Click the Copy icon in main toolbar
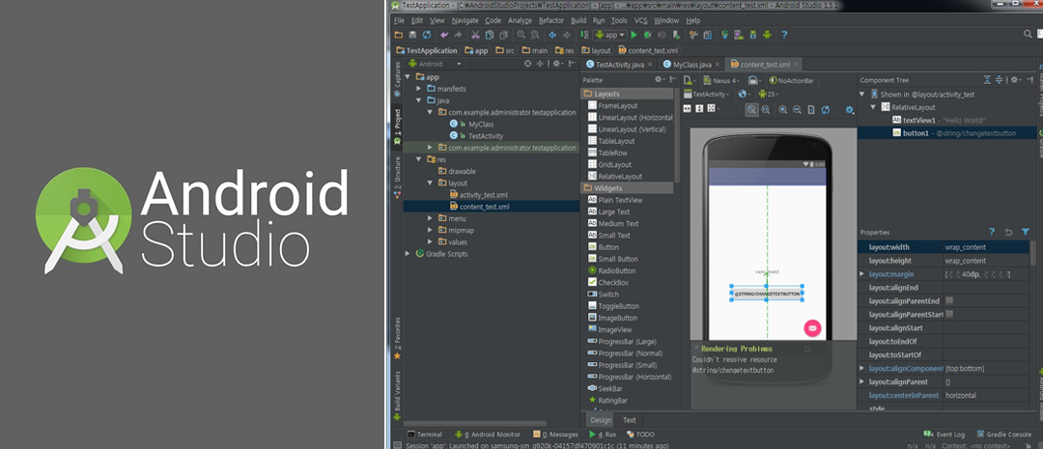 pyautogui.click(x=489, y=35)
